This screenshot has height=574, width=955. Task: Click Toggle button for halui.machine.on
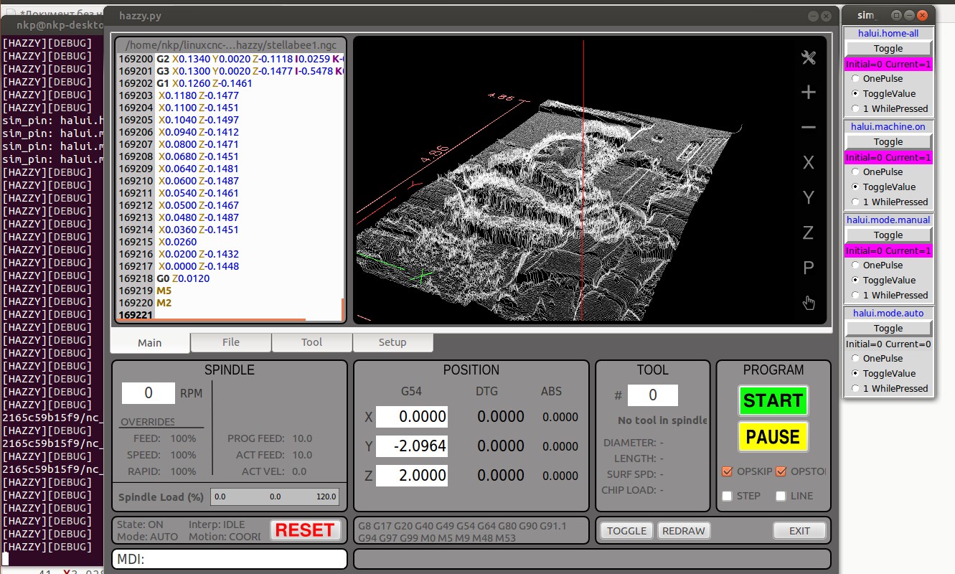click(x=888, y=142)
